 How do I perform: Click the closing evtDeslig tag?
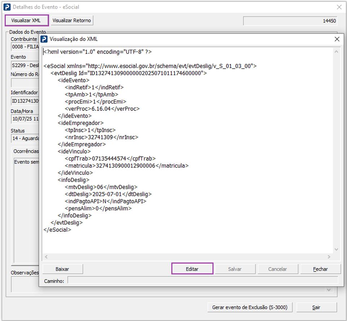tap(67, 223)
